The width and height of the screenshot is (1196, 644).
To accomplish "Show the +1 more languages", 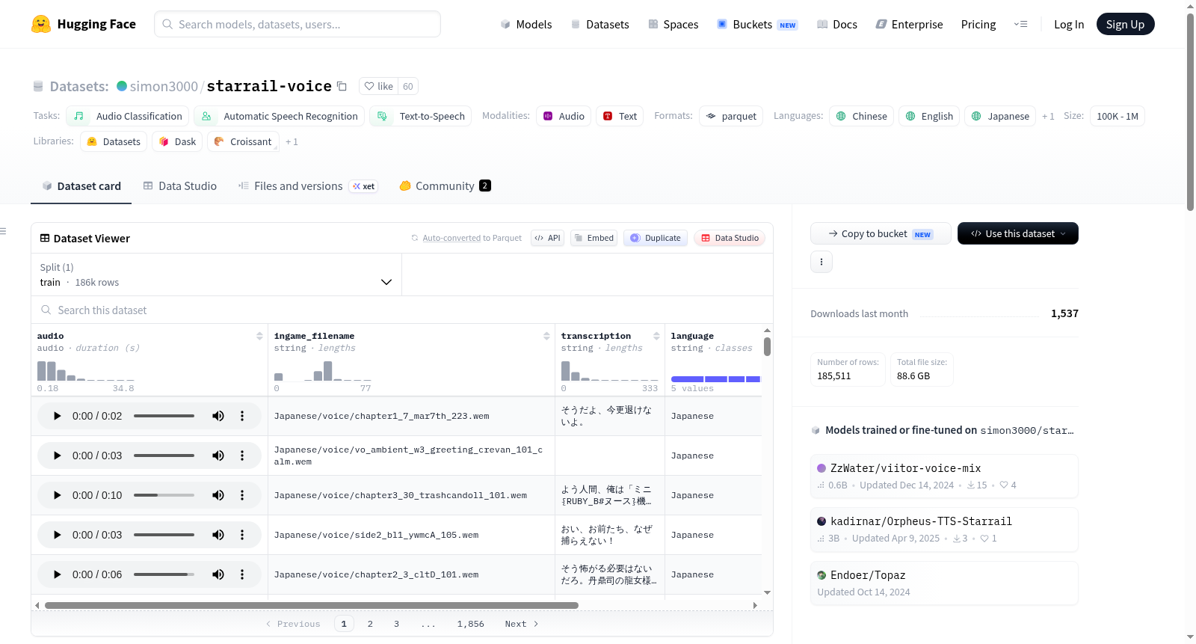I will click(1048, 116).
